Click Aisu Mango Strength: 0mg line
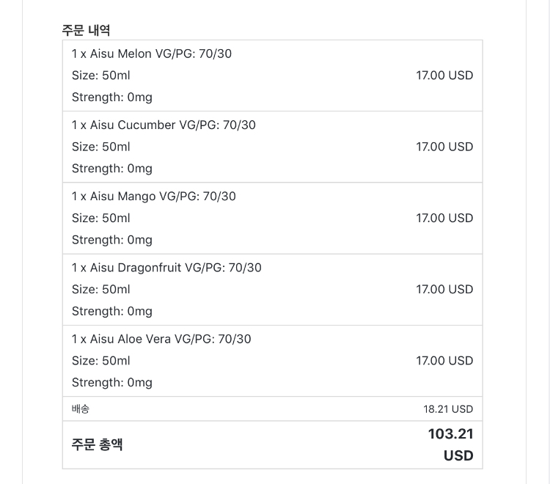Screen dimensions: 550x484 112,241
